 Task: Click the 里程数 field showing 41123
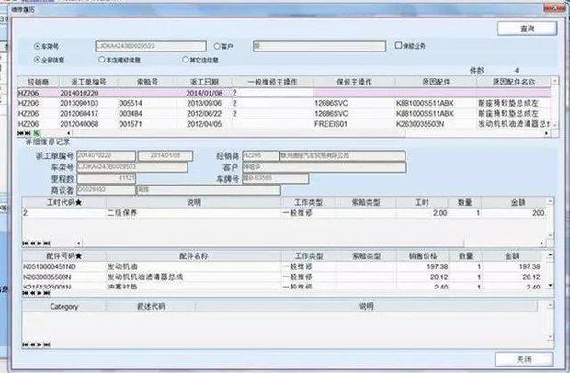(106, 178)
